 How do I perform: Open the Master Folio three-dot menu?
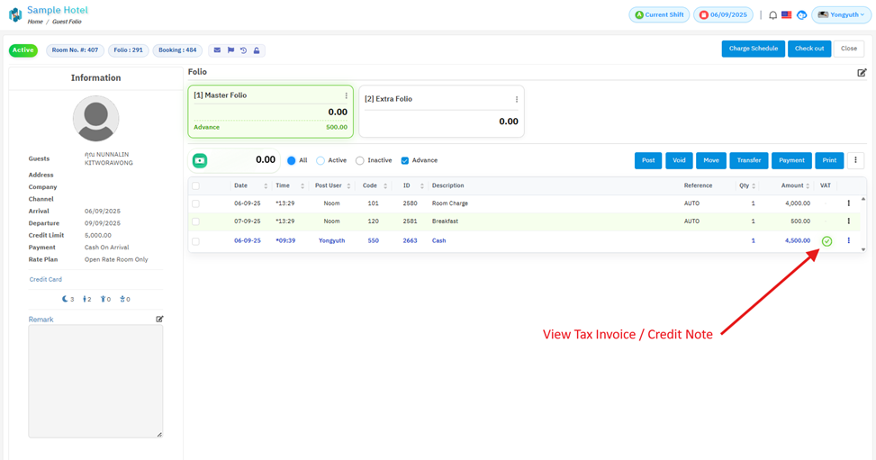coord(346,95)
